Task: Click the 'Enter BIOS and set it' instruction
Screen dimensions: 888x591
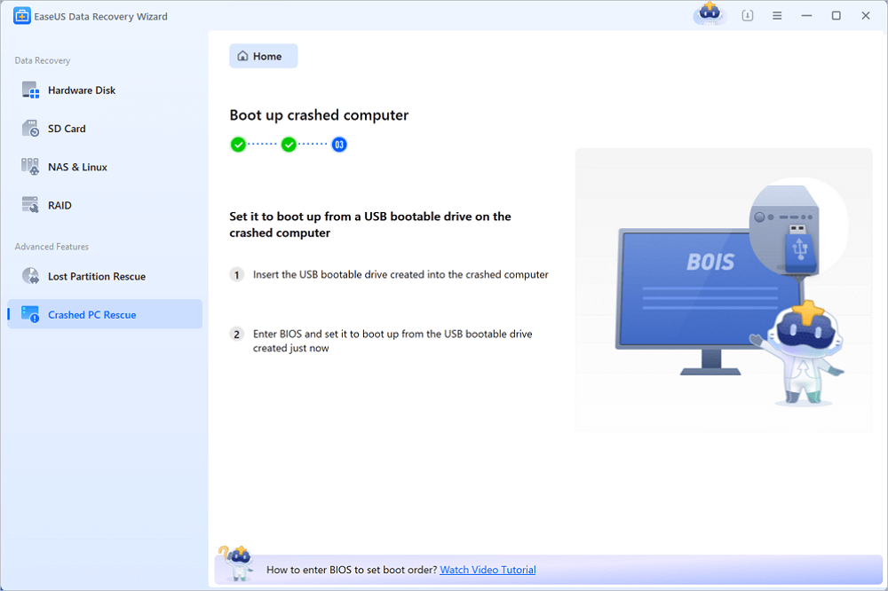Action: coord(392,341)
